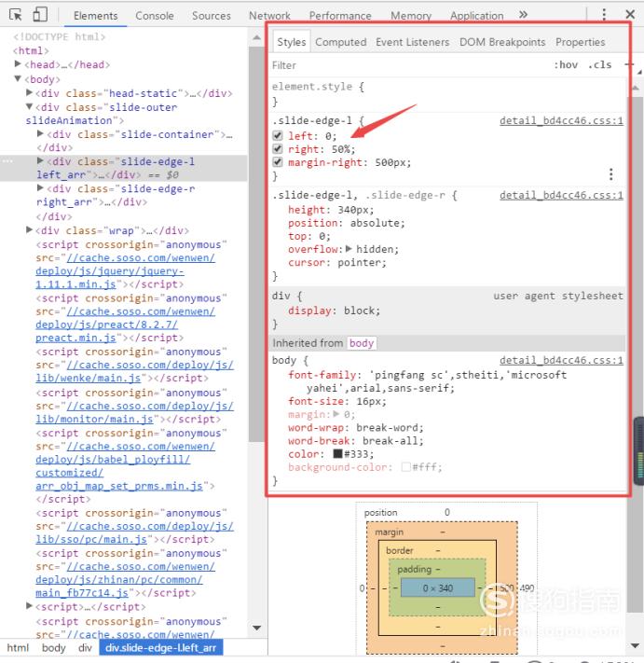Click the DOM tree scroll-down arrow

pyautogui.click(x=256, y=628)
